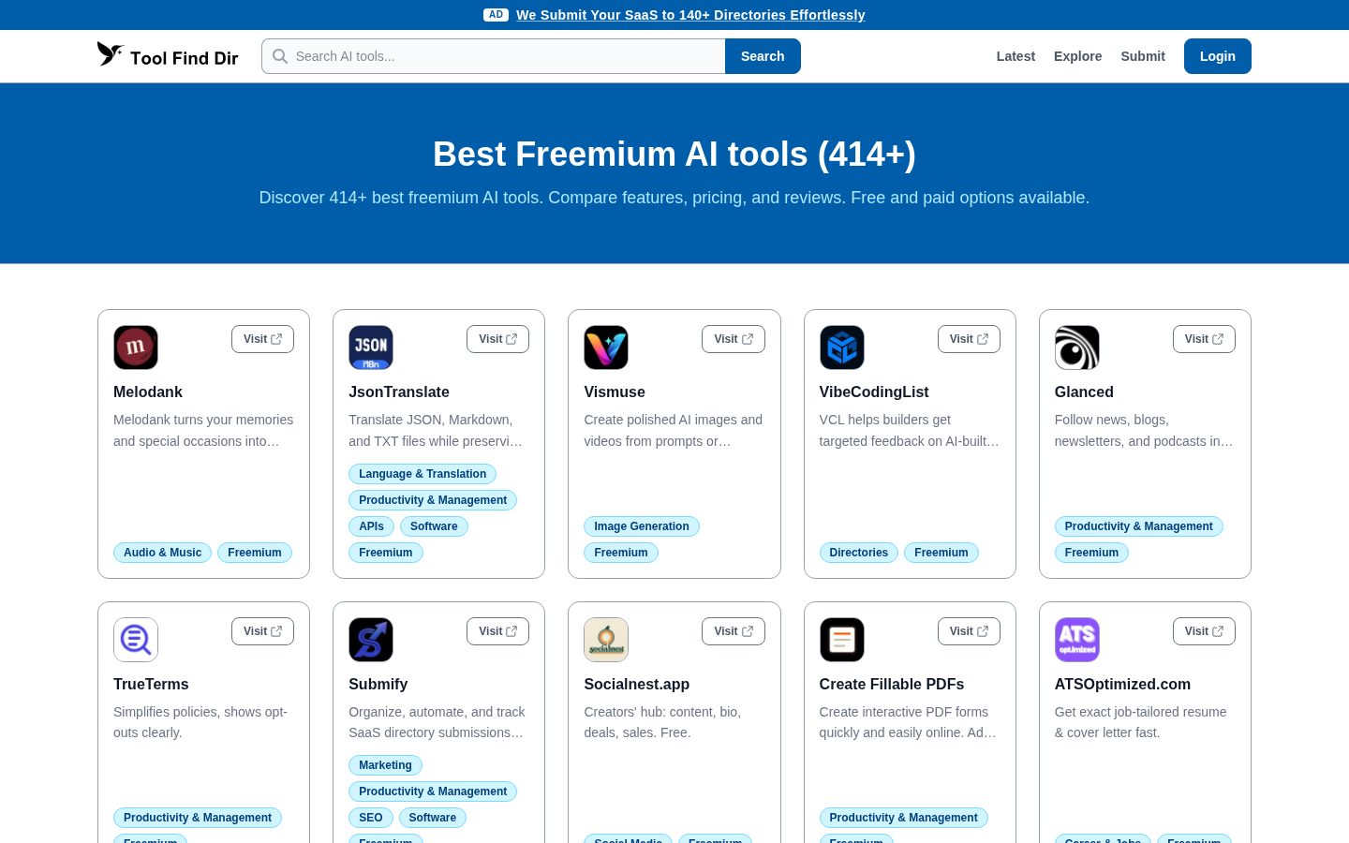1349x843 pixels.
Task: Visit the Socialnest.app website
Action: pos(734,631)
